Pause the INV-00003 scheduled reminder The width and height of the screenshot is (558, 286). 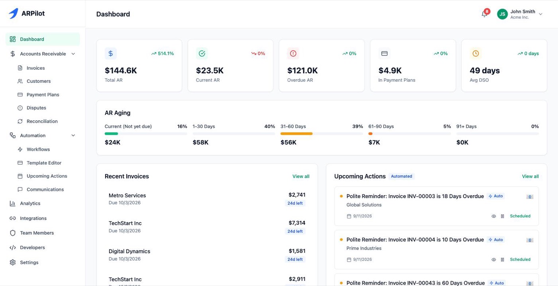[x=502, y=216]
